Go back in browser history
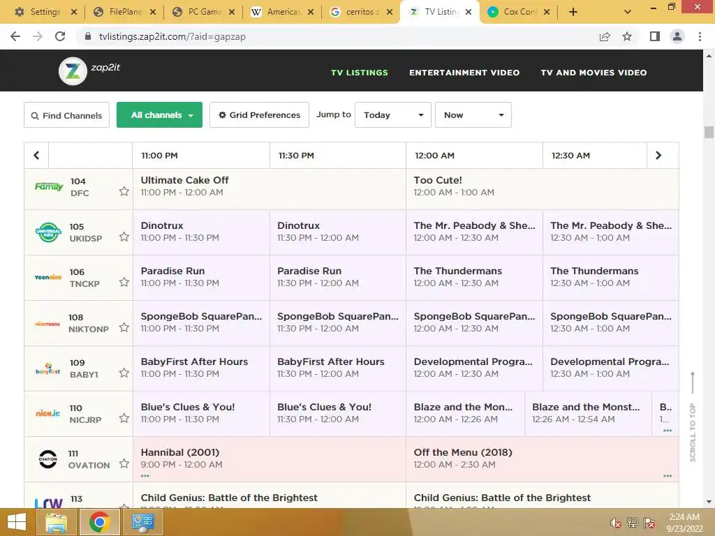Screen dimensions: 715x536 (x=15, y=36)
